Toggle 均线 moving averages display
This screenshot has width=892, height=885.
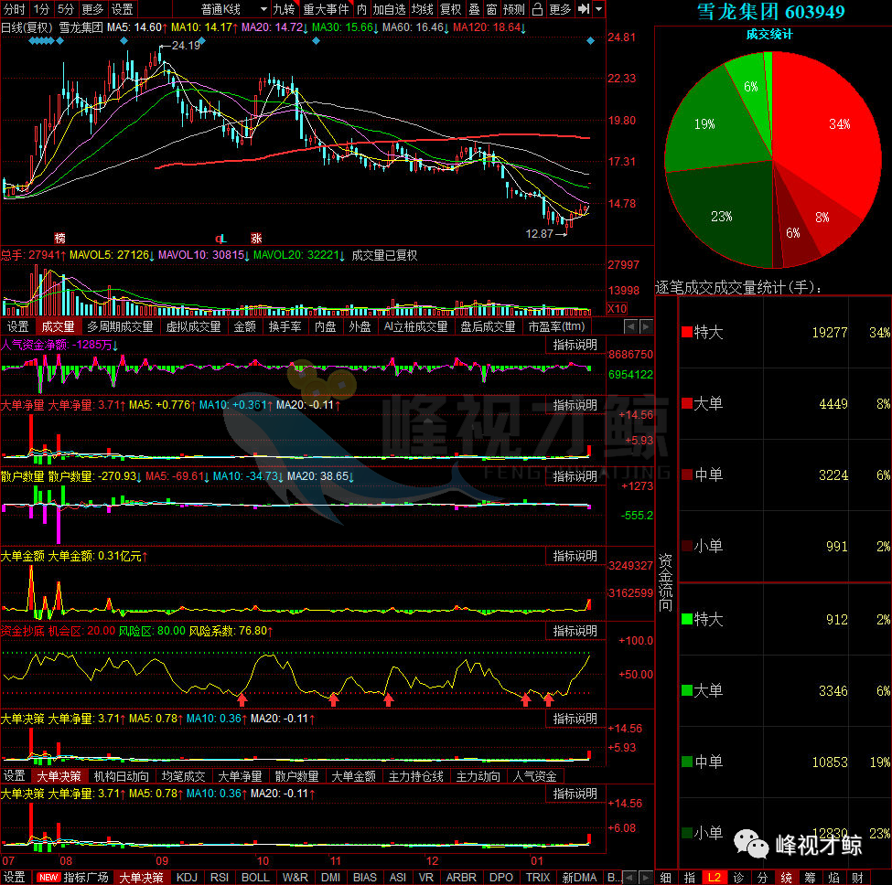pos(422,9)
